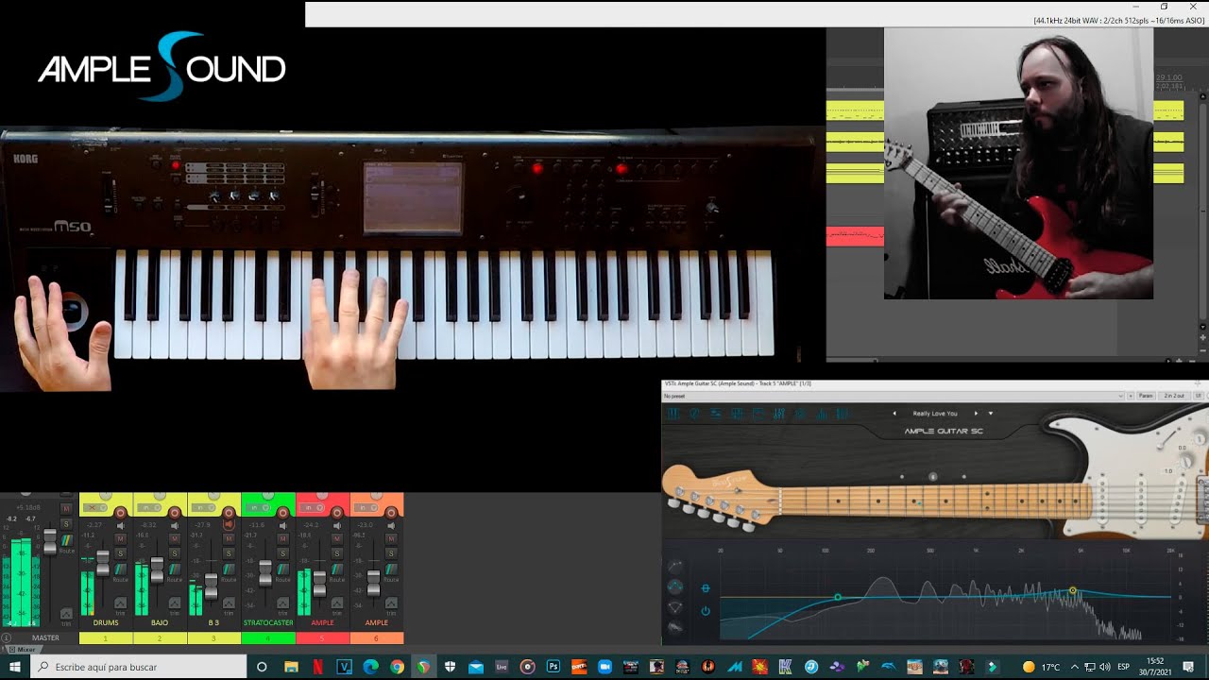Open trim envelope button on DRUMS track
This screenshot has height=680, width=1209.
point(121,603)
